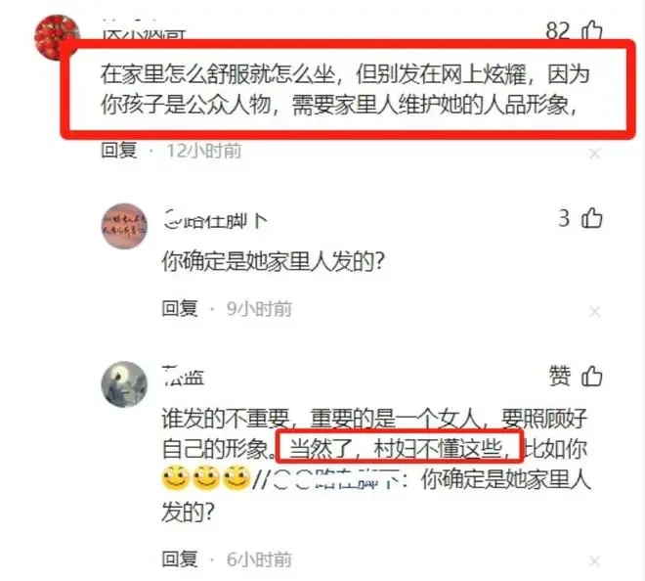Click the smiling emoji row in the reply

tap(206, 477)
